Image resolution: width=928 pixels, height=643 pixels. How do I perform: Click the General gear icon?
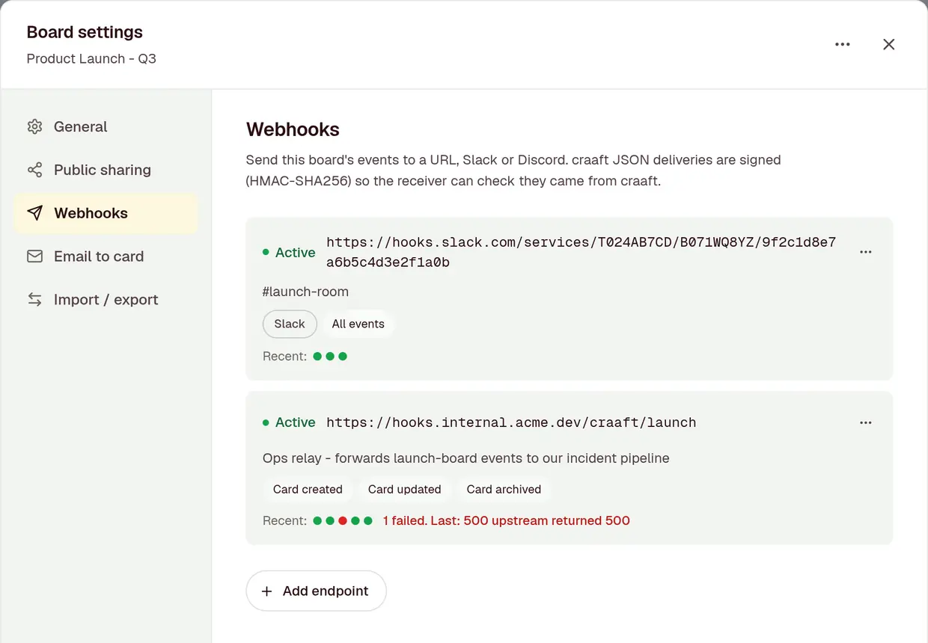pos(34,127)
